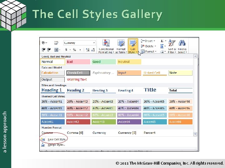
Task: Expand the Clear dropdown arrow
Action: coord(165,51)
